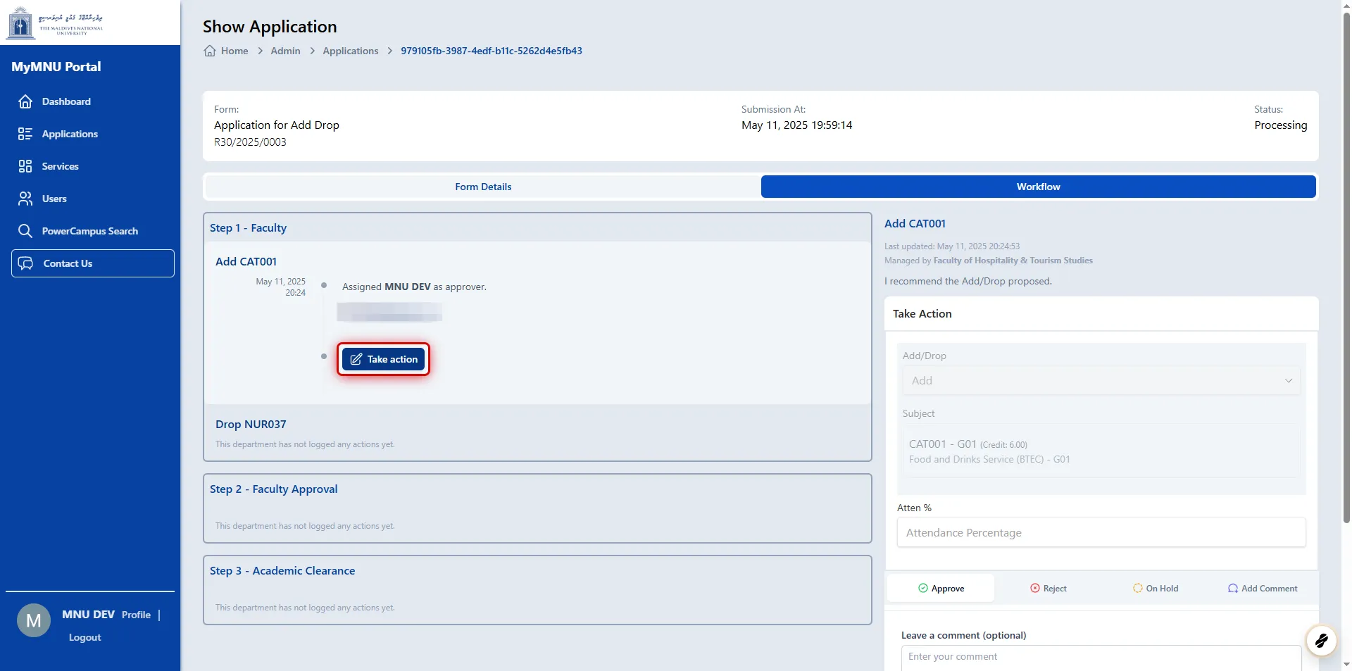Select the On Hold action tab
The width and height of the screenshot is (1352, 671).
(x=1156, y=588)
